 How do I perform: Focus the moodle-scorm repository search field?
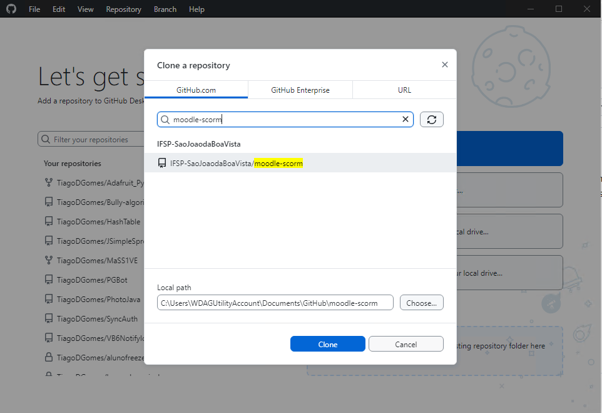pos(285,119)
